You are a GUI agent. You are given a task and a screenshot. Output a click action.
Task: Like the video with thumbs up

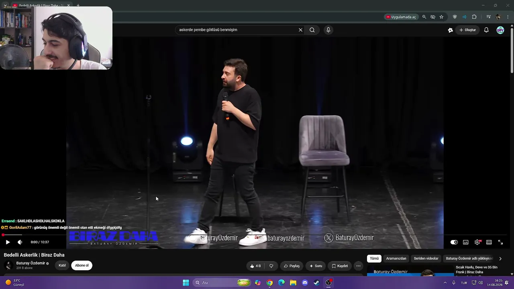click(255, 266)
